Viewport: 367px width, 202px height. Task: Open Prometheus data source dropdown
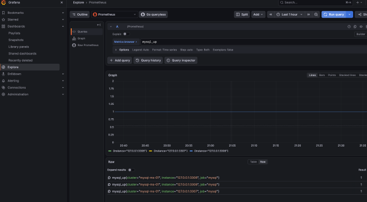coord(115,14)
